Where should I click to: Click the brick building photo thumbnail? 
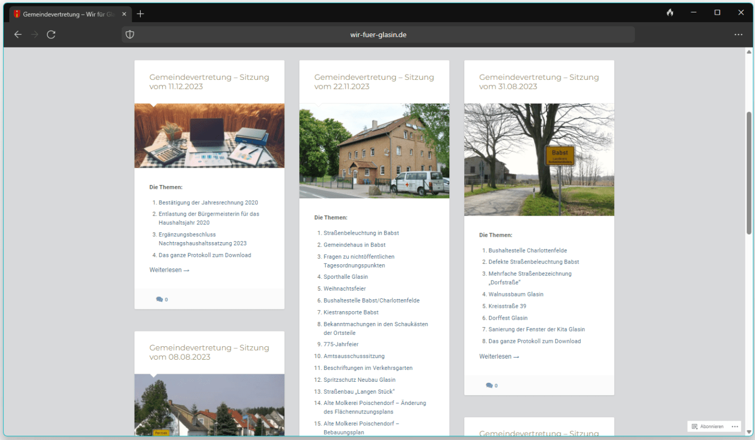(374, 151)
